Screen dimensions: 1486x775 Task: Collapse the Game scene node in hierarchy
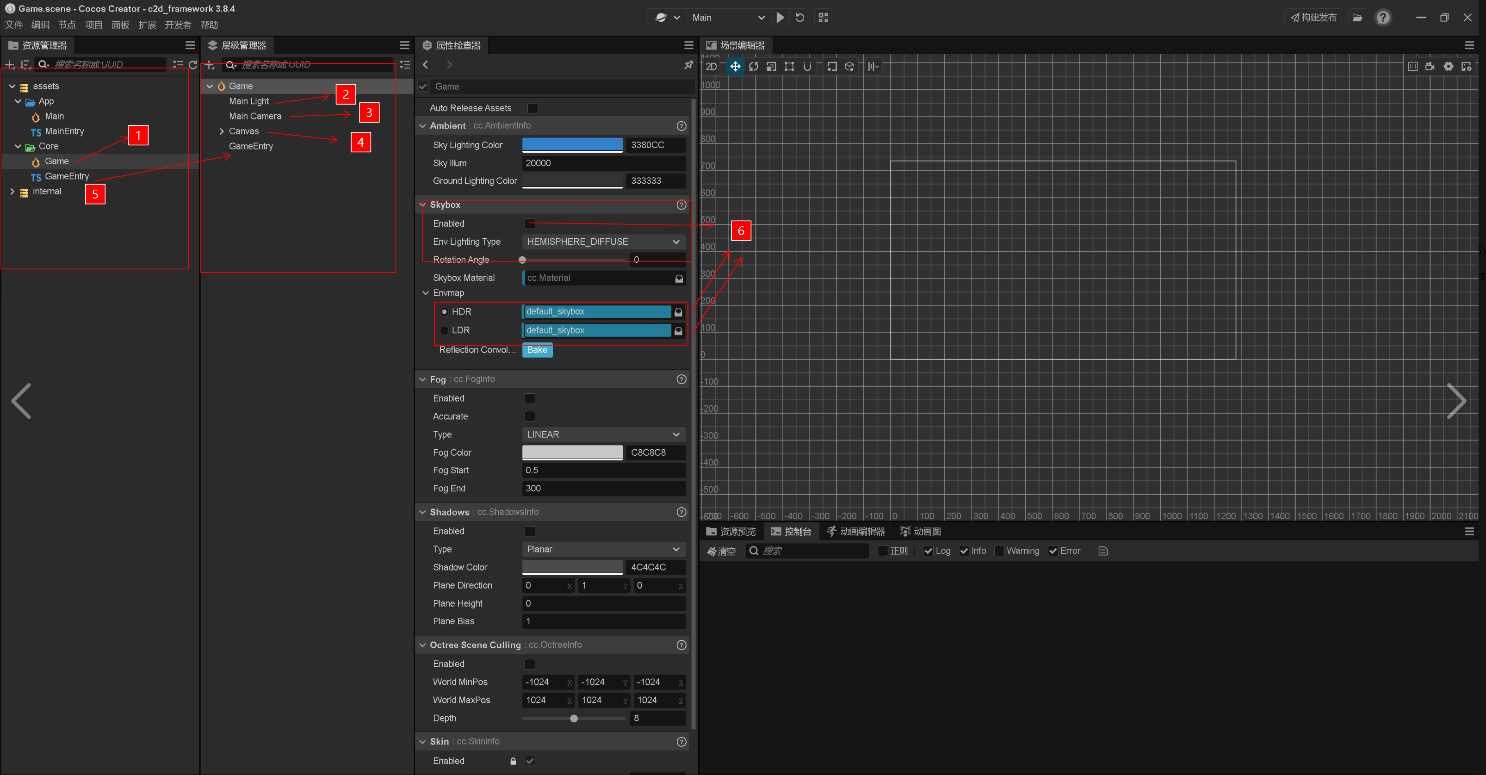[210, 86]
